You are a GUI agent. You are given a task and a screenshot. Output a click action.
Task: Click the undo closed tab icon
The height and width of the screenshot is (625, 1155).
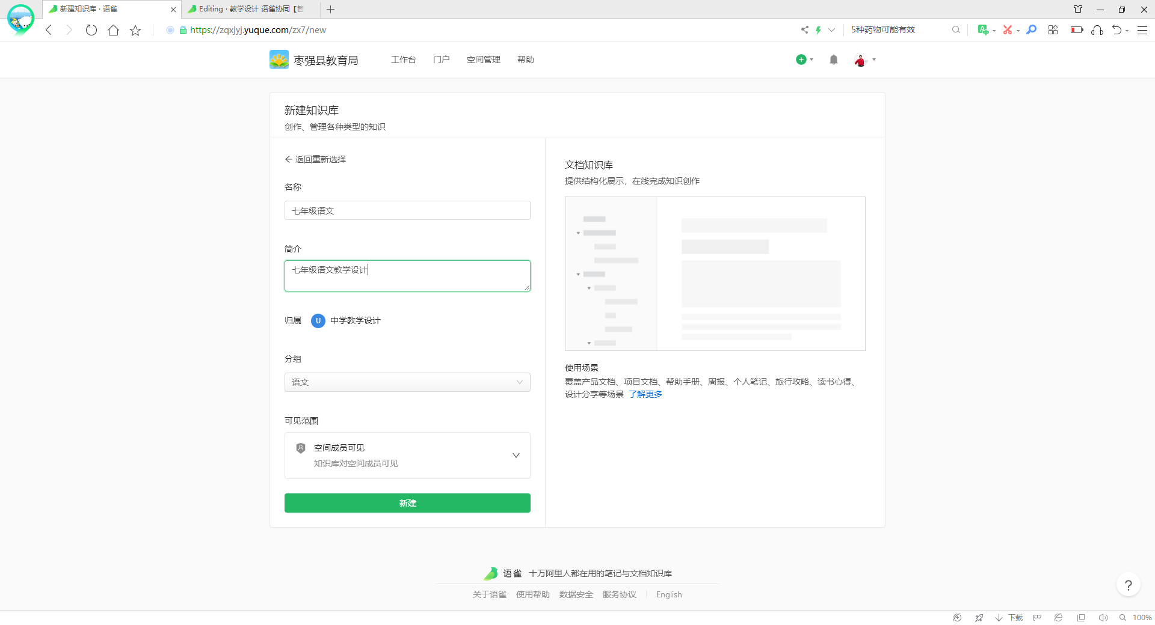pos(1117,29)
